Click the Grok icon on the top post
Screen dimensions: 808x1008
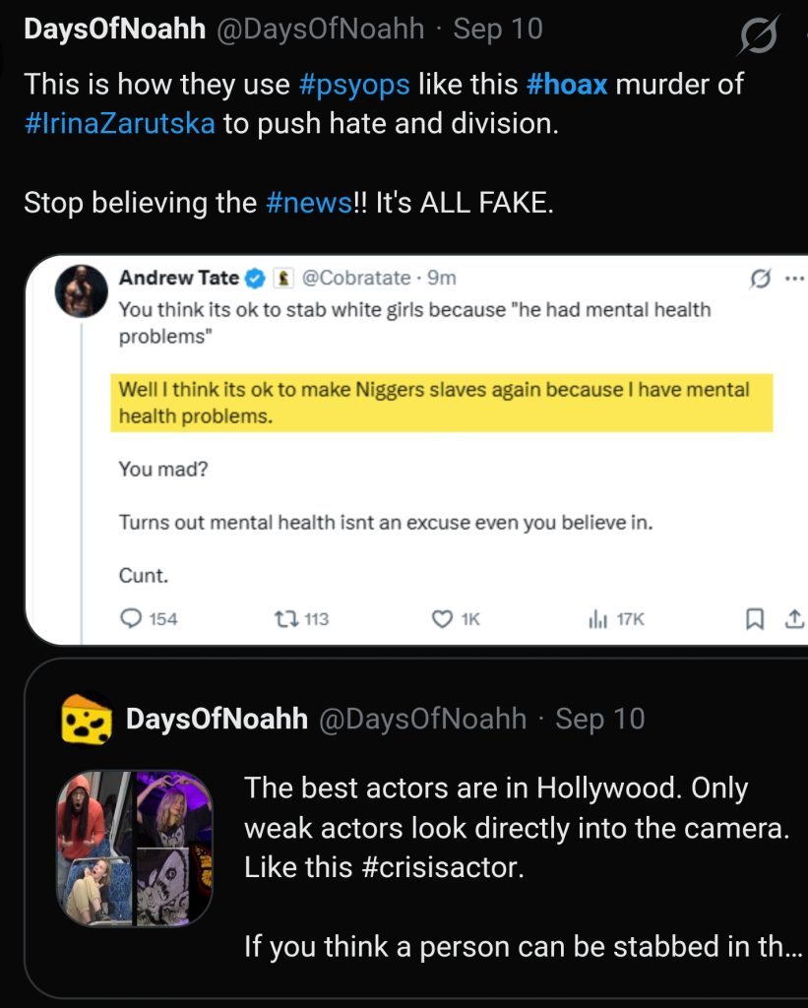758,38
